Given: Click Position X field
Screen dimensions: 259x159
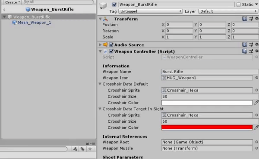Looking at the screenshot, I should 179,25.
